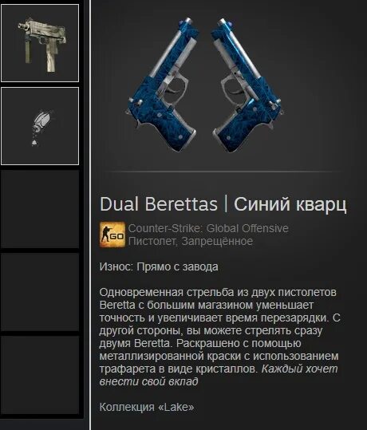Click the italic 'Каждый хочет внести свой вклад' text
This screenshot has width=367, height=430.
[219, 375]
